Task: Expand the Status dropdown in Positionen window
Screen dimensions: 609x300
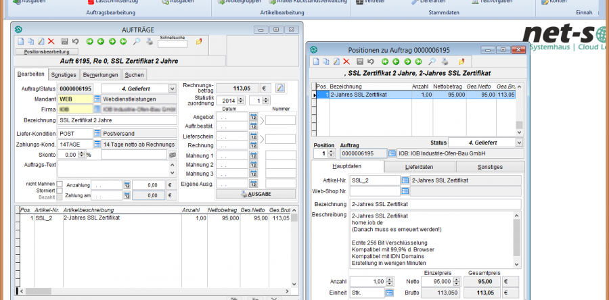Action: click(519, 143)
